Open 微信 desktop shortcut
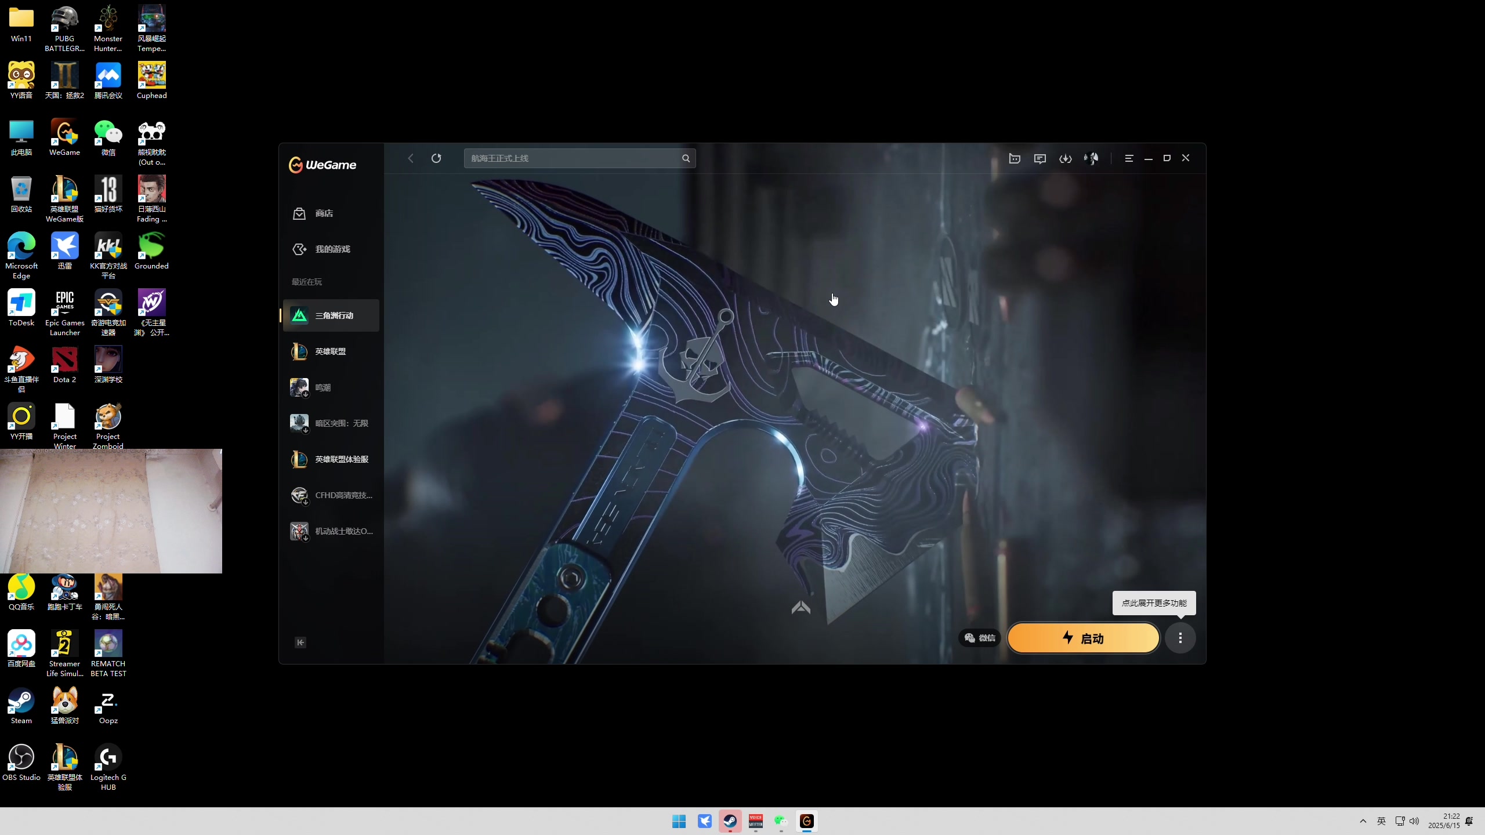 pos(108,137)
